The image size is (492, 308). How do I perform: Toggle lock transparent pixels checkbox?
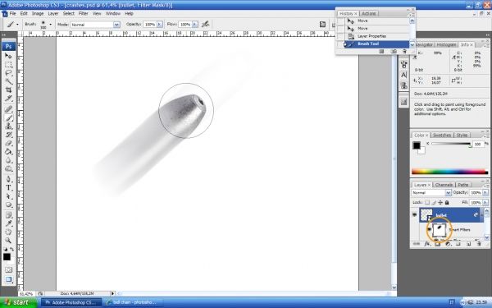427,202
